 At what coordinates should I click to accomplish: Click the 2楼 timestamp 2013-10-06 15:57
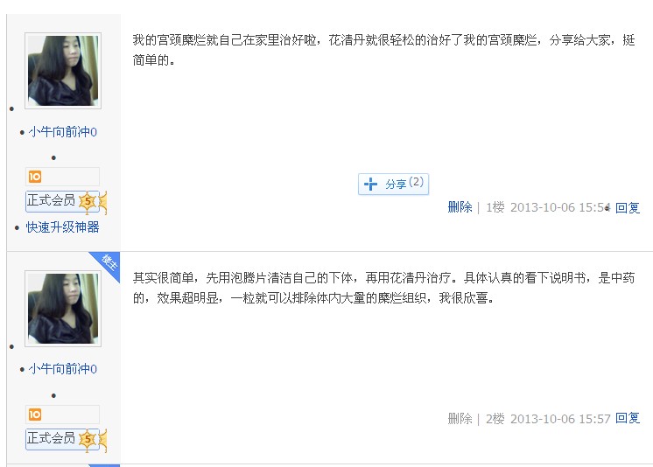coord(560,419)
